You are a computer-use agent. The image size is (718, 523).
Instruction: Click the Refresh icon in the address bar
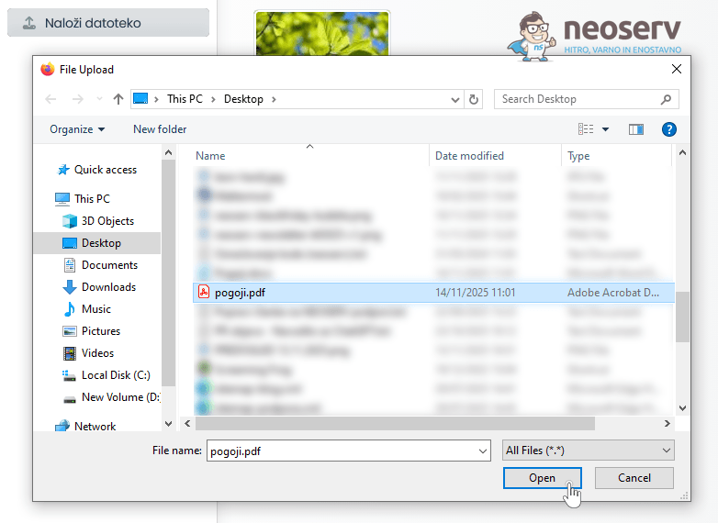coord(474,99)
